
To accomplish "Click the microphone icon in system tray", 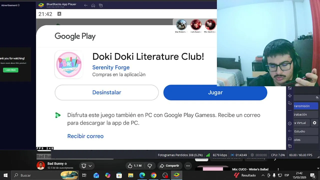I will tap(274, 175).
